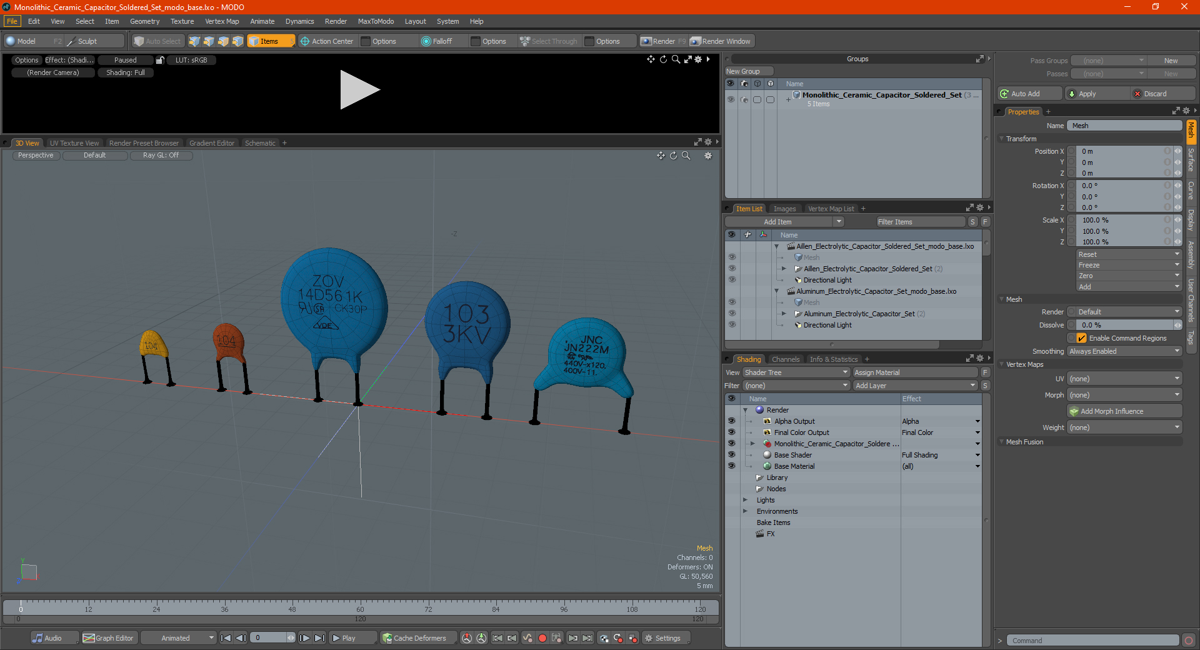
Task: Open the MaxToModo menu
Action: tap(376, 21)
